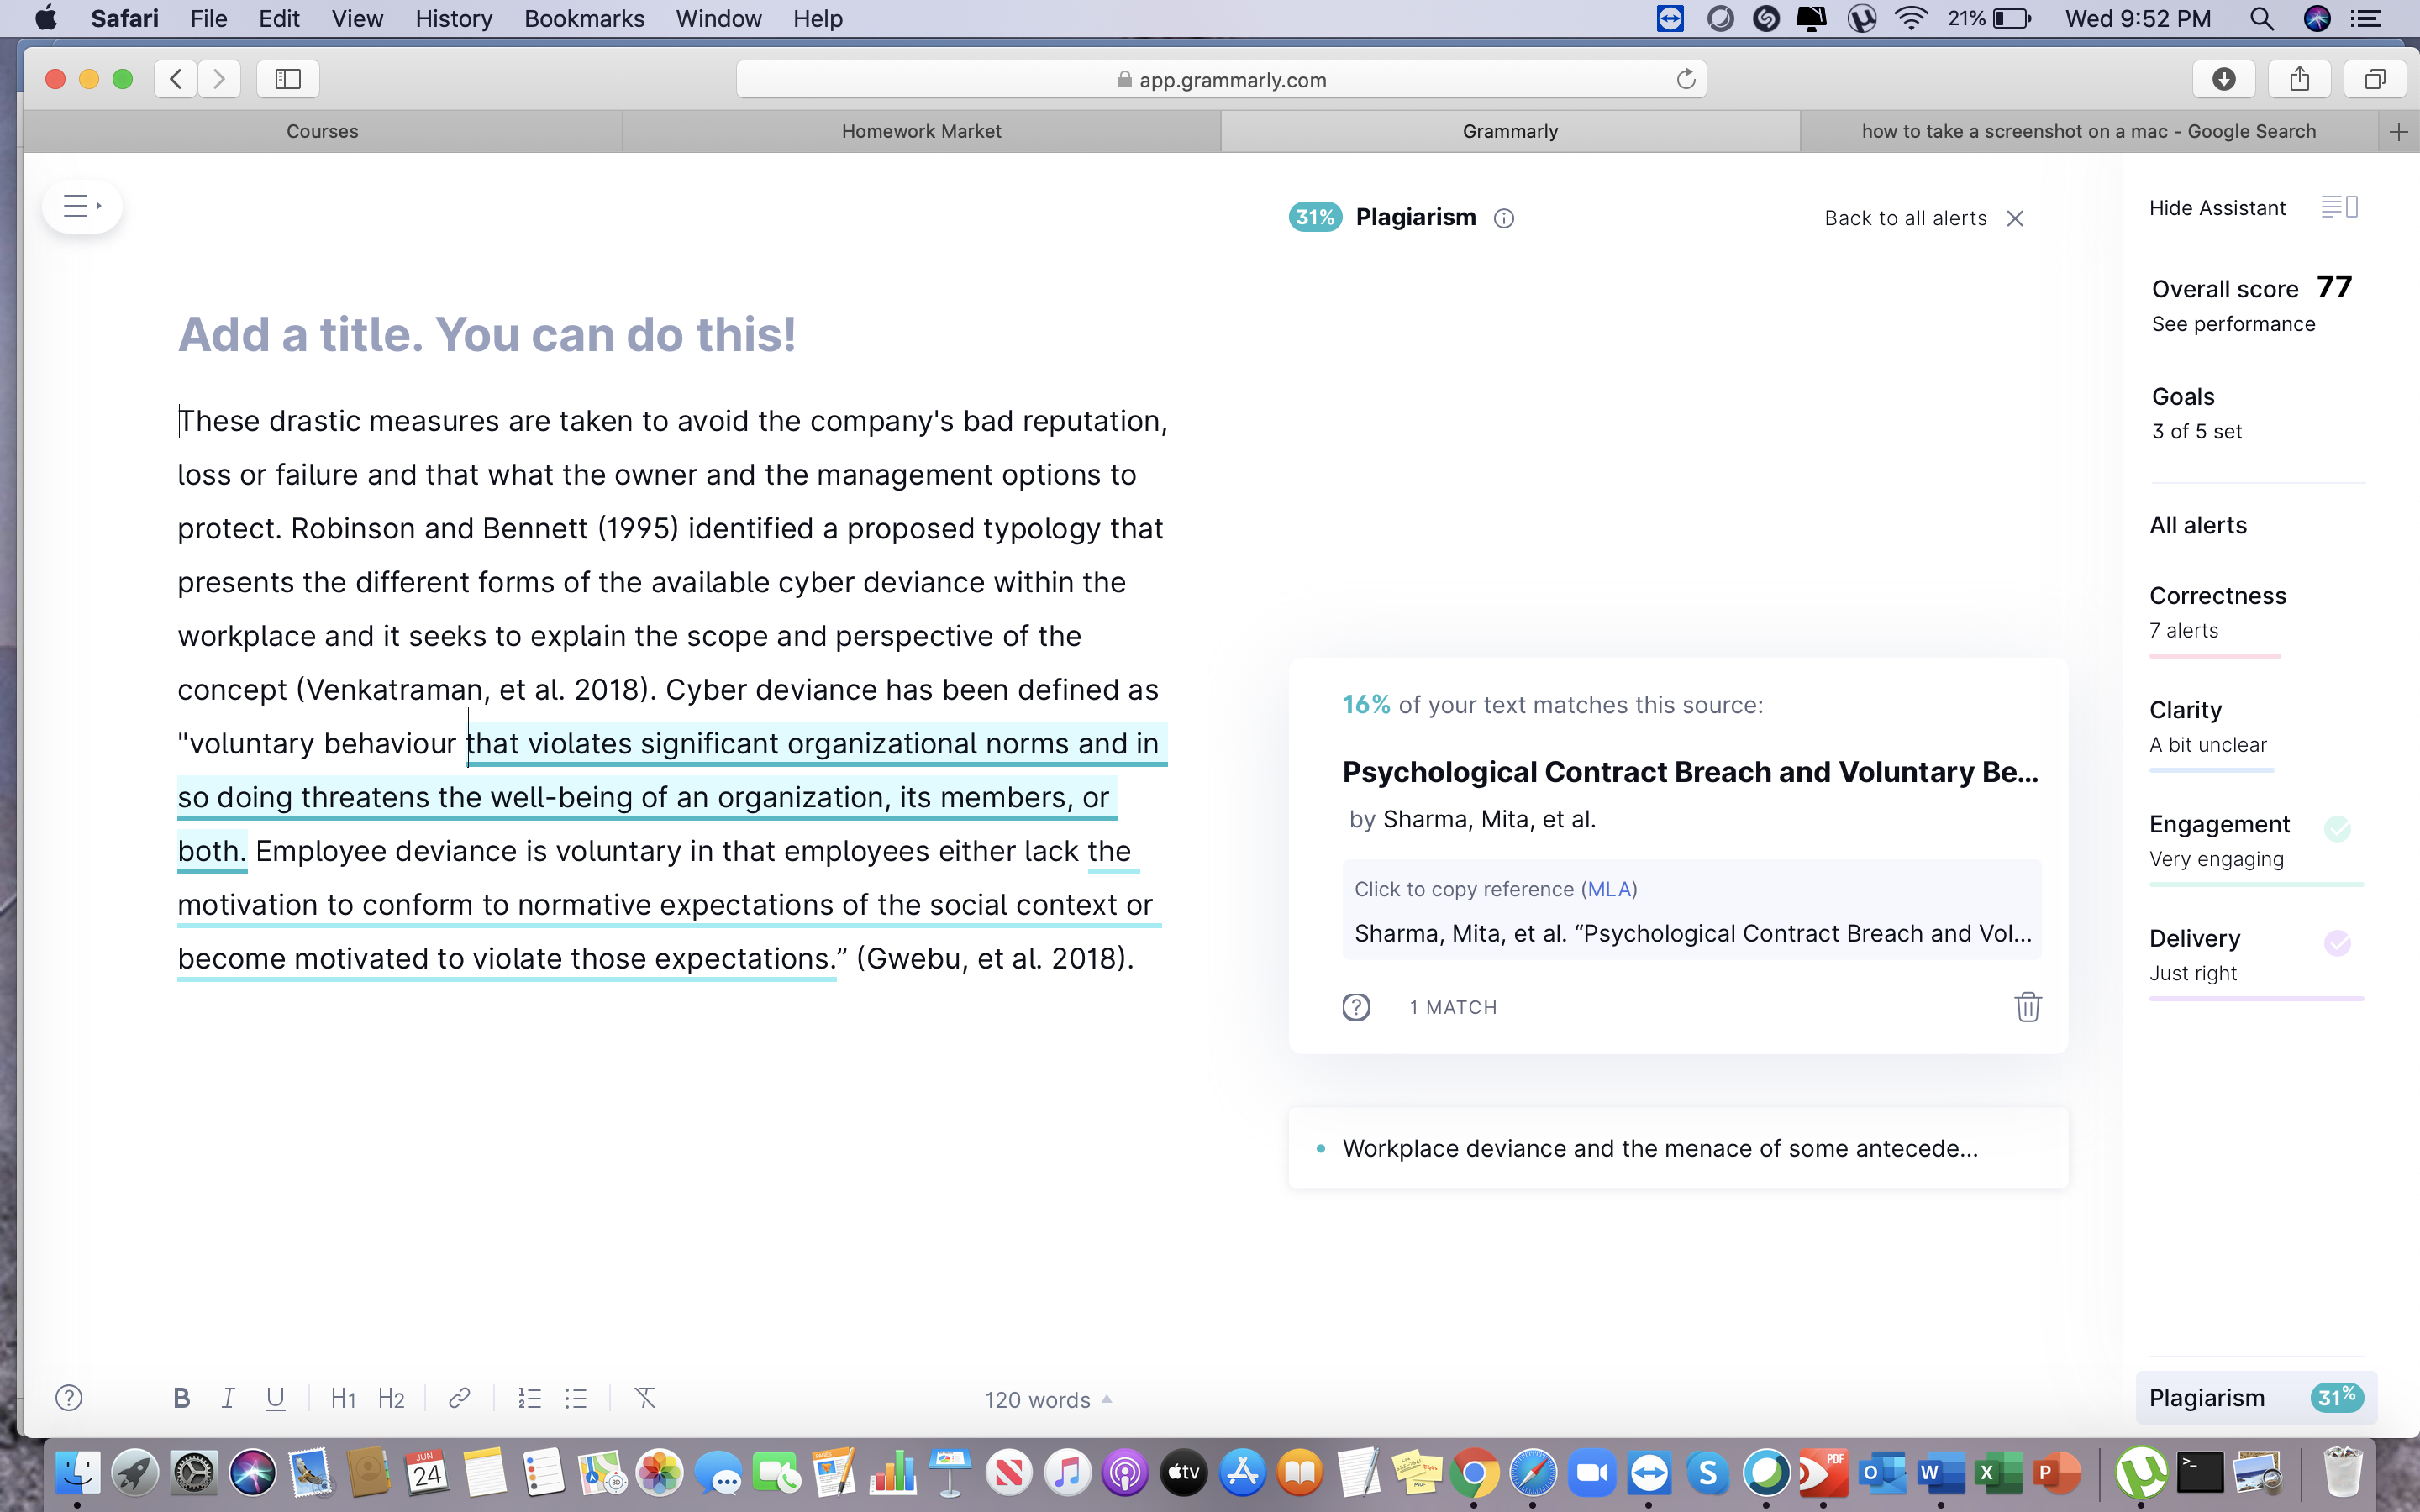Click the document title placeholder field

coord(487,334)
